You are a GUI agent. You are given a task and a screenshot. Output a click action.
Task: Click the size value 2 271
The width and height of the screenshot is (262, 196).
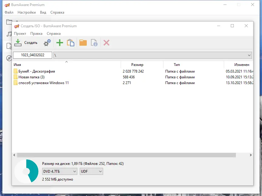coord(127,83)
